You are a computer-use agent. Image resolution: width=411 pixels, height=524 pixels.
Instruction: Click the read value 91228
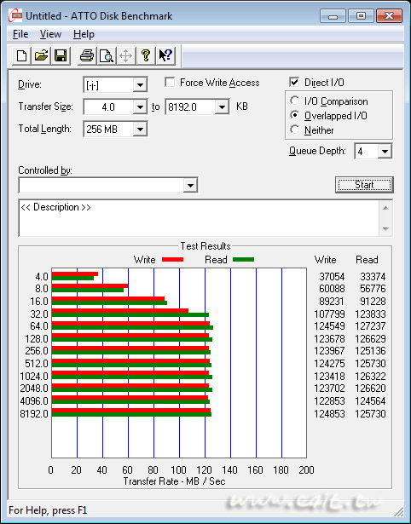(x=373, y=301)
